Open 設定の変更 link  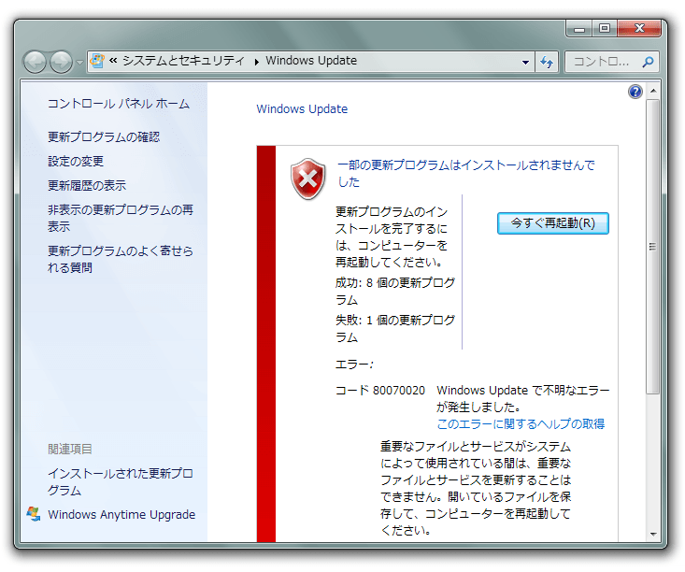[x=76, y=162]
